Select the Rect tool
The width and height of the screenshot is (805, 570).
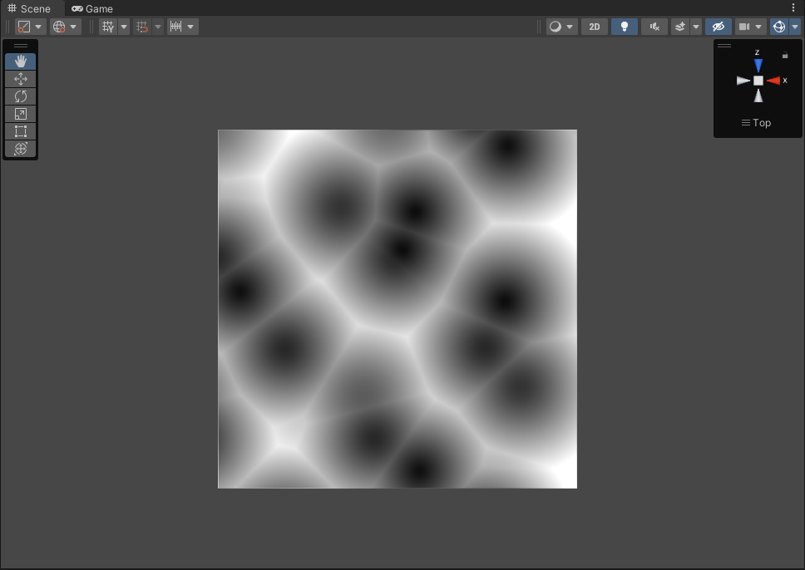[x=21, y=131]
